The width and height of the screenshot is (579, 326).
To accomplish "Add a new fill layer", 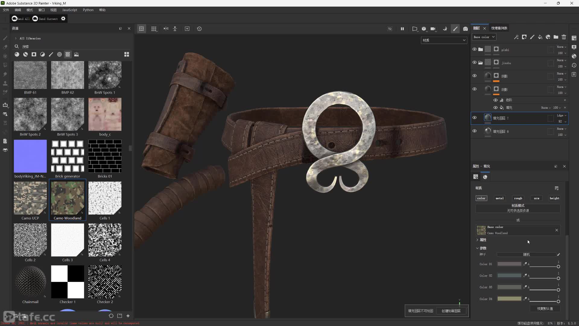I will pyautogui.click(x=540, y=37).
